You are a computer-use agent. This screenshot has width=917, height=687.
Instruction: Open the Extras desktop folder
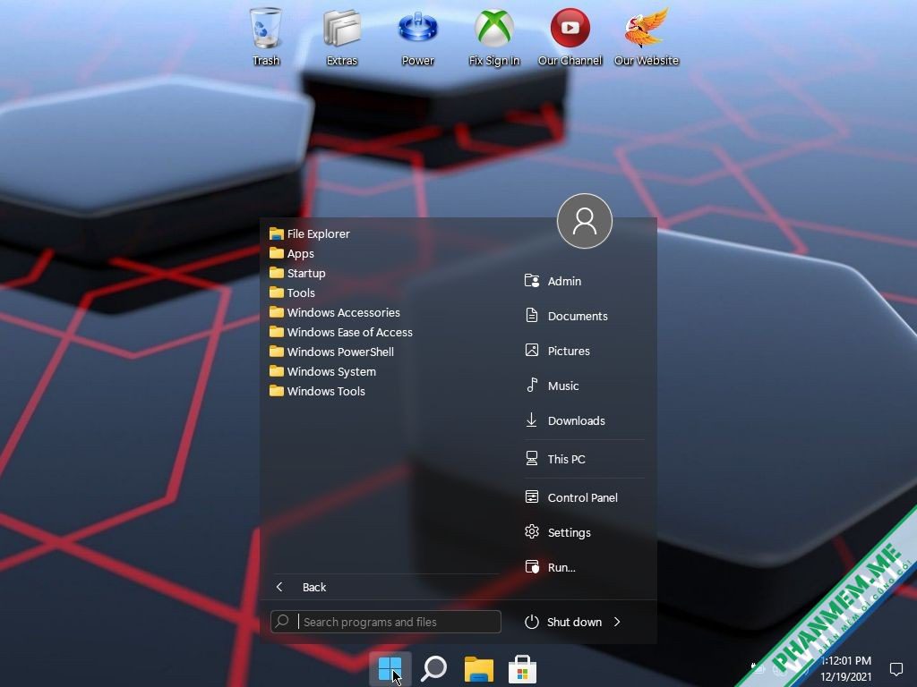pyautogui.click(x=341, y=36)
